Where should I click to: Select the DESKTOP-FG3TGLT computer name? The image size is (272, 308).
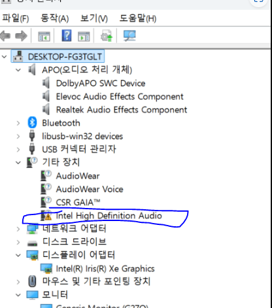65,57
